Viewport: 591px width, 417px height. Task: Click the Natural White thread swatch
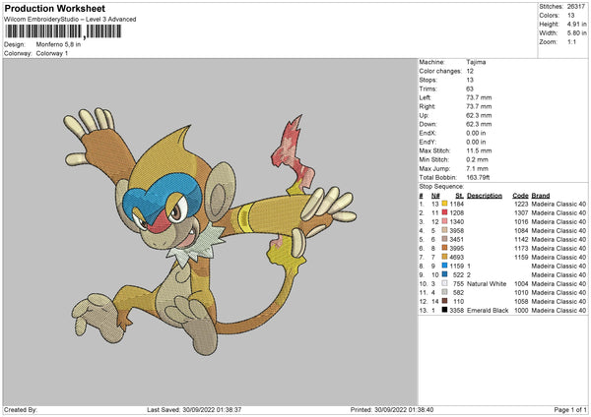tap(445, 283)
